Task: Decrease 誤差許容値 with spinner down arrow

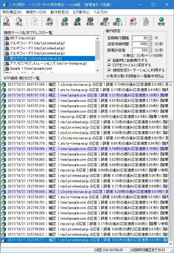Action: point(150,51)
